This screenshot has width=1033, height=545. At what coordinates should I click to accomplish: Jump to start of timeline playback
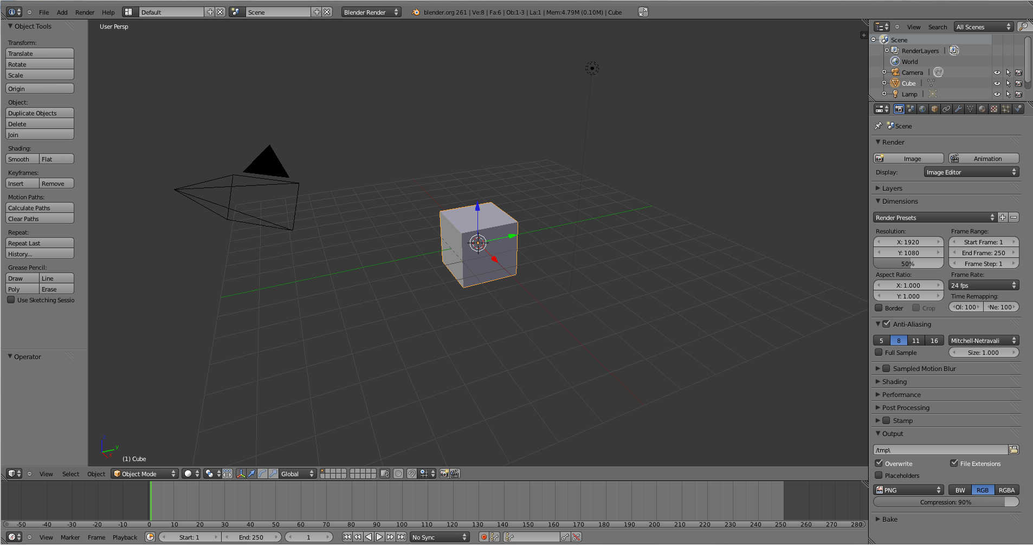[347, 537]
